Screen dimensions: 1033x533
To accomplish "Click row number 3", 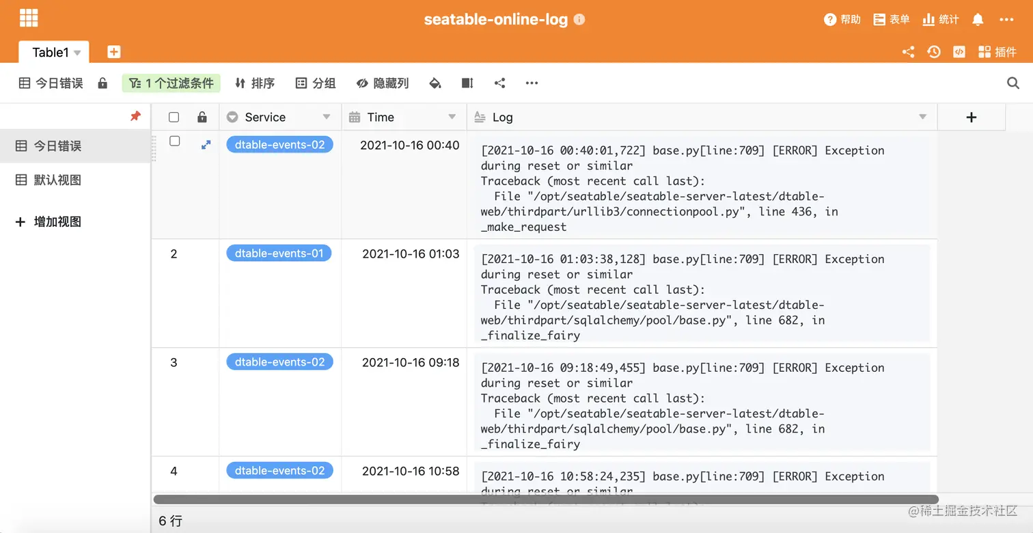I will 174,362.
